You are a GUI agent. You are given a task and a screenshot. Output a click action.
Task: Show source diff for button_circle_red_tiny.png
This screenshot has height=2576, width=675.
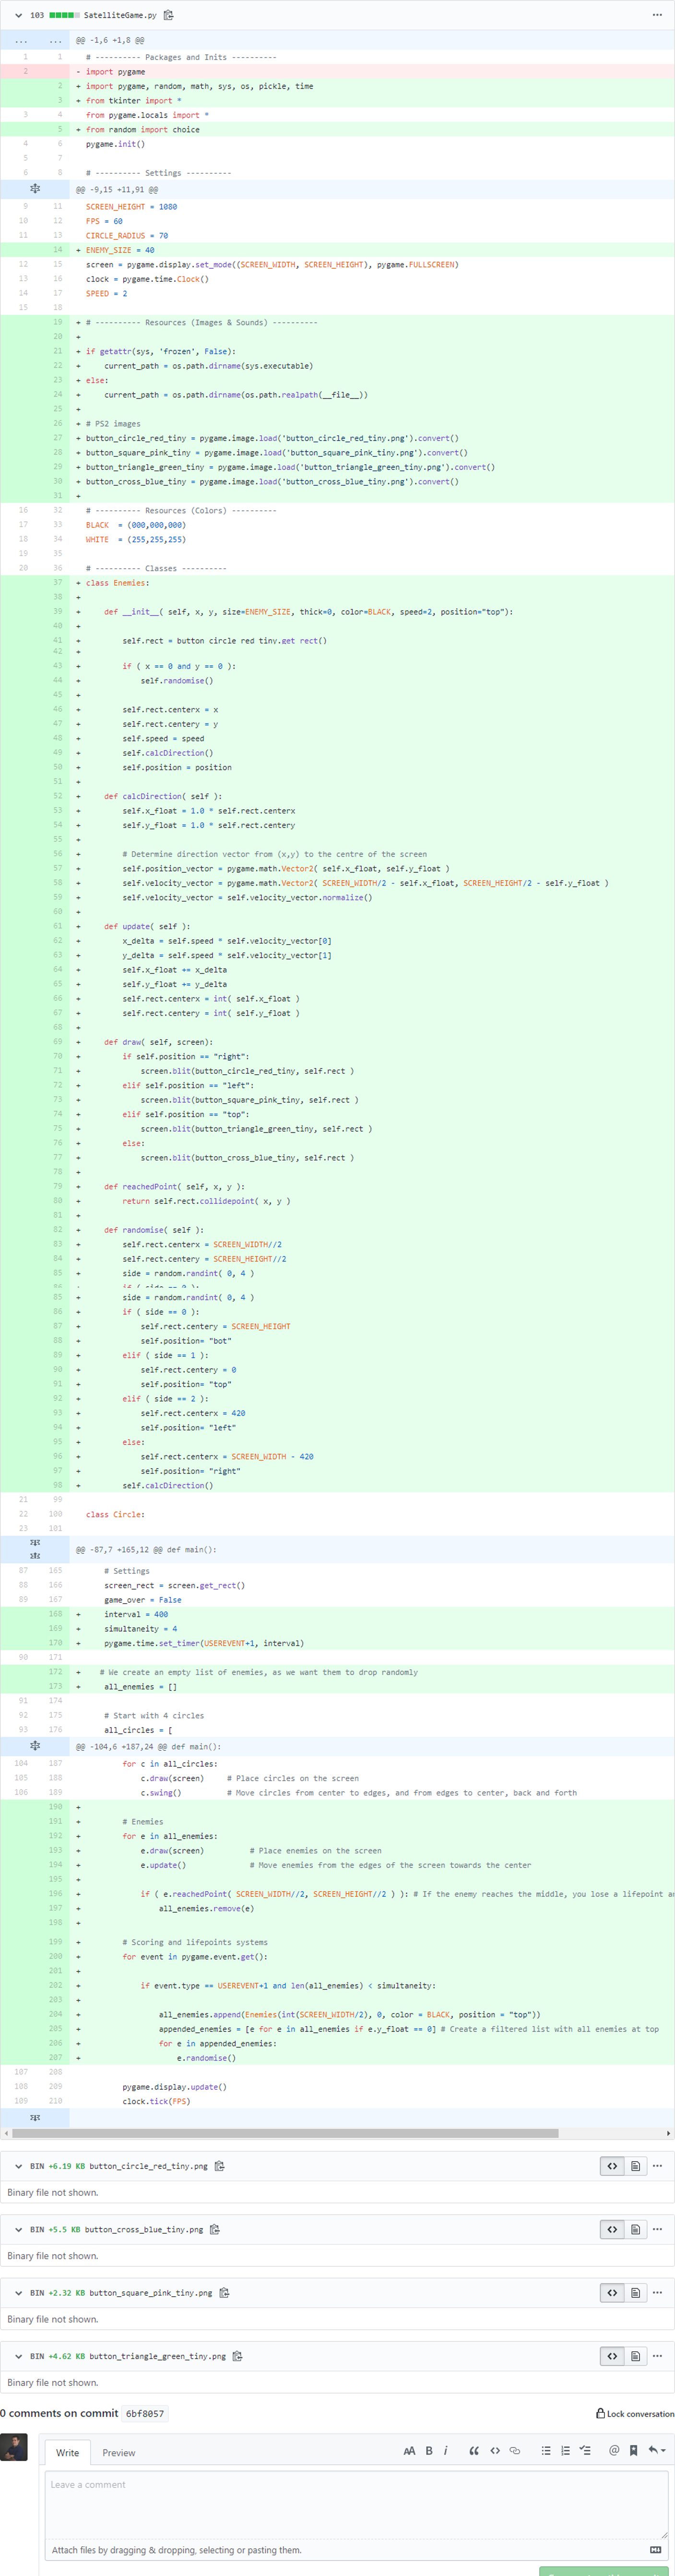click(x=612, y=2166)
